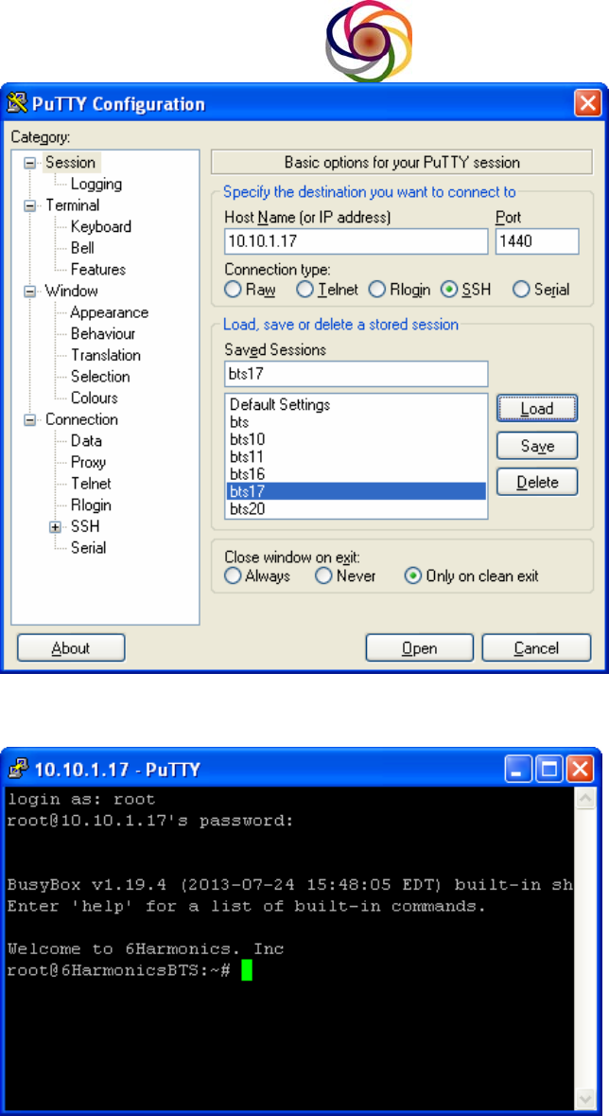
Task: Close the 10.10.1.17 PuTTY terminal window
Action: 581,769
